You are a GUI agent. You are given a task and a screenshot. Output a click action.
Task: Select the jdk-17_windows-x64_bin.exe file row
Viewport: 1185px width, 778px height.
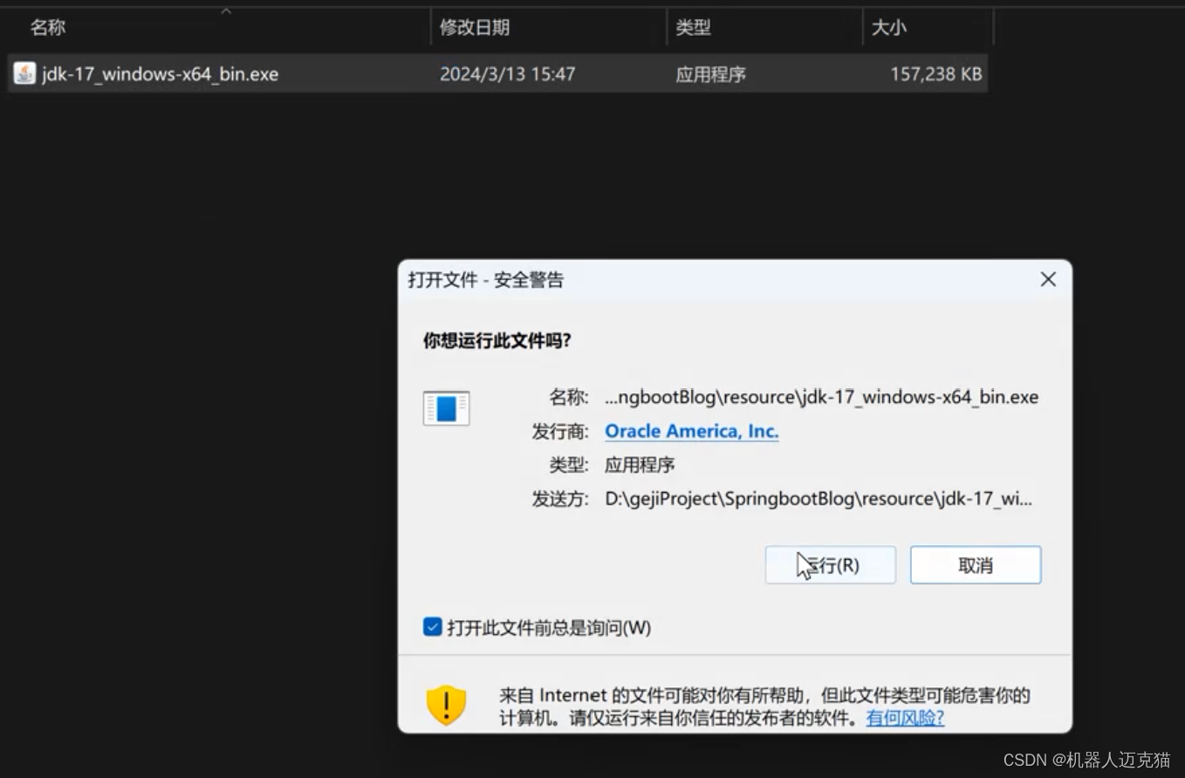click(497, 74)
